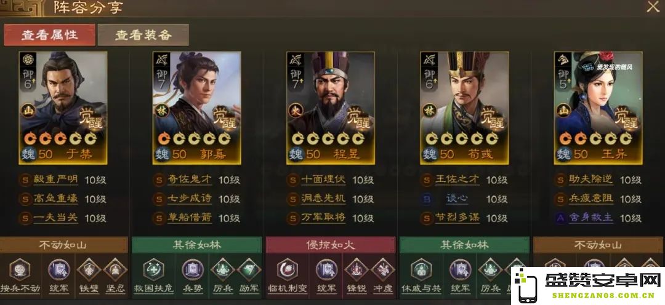Click the 按兵不动 formation icon
The image size is (665, 305).
tap(20, 270)
